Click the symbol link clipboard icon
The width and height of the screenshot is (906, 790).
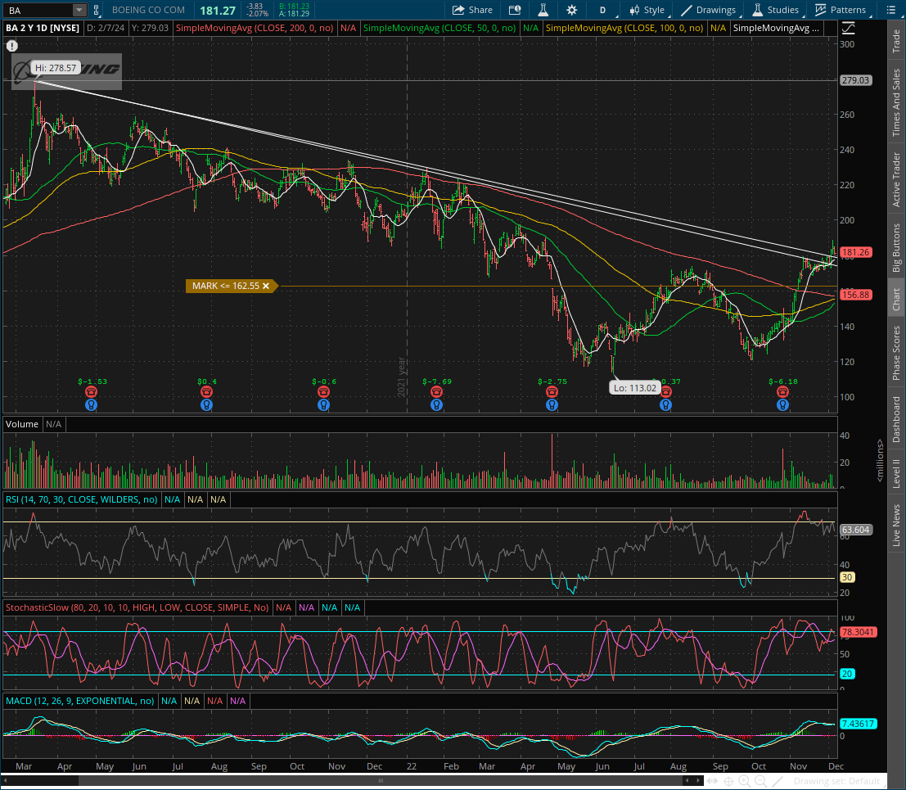[97, 10]
